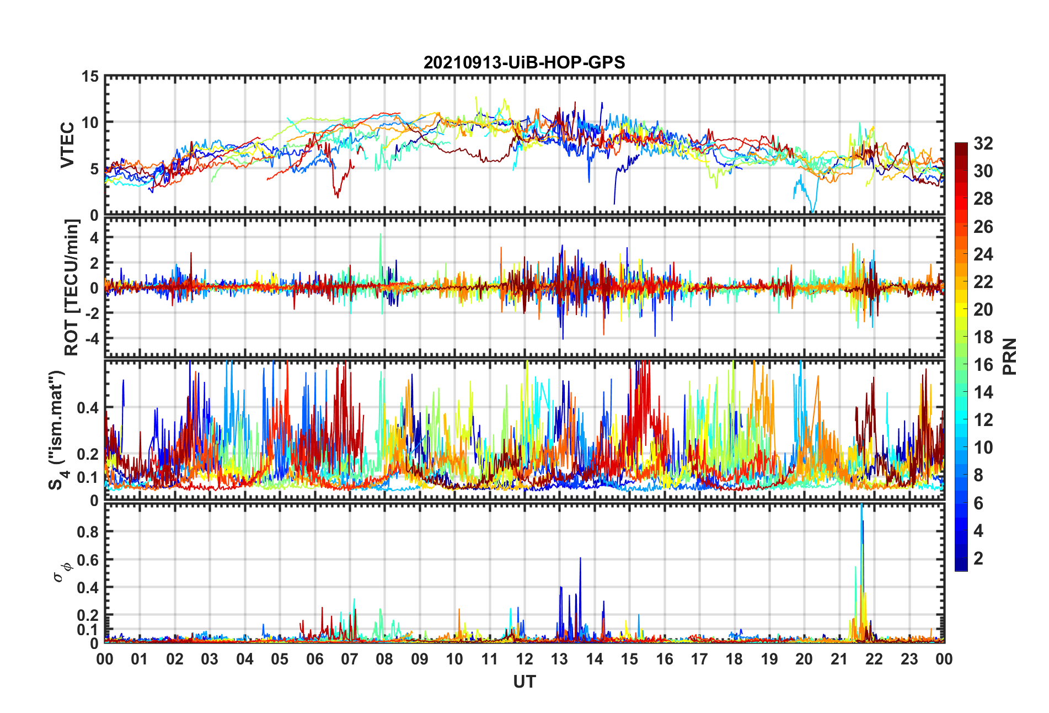Click colorbar tick value 16
The width and height of the screenshot is (1049, 713).
tap(983, 364)
